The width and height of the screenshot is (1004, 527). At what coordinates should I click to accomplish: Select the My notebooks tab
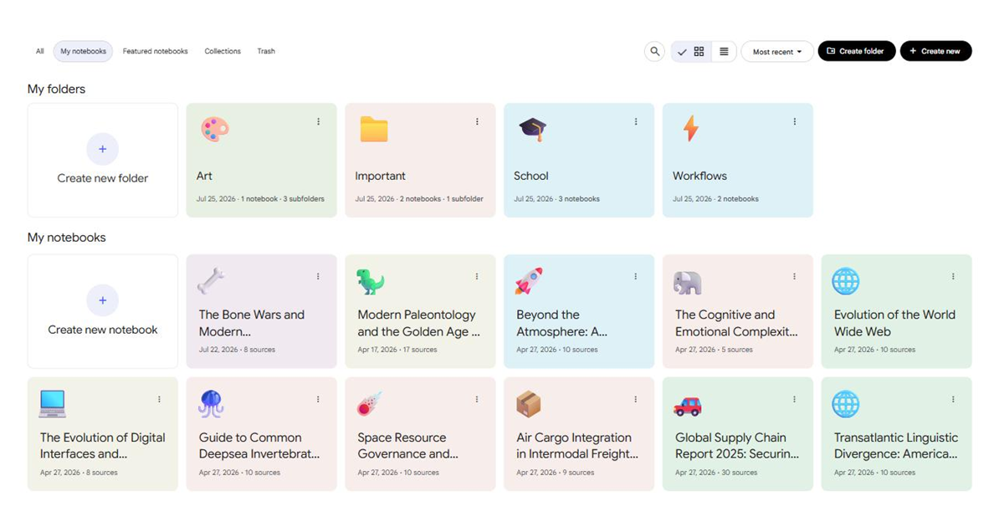click(84, 51)
